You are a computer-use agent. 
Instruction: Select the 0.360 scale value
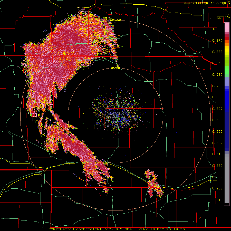217,166
